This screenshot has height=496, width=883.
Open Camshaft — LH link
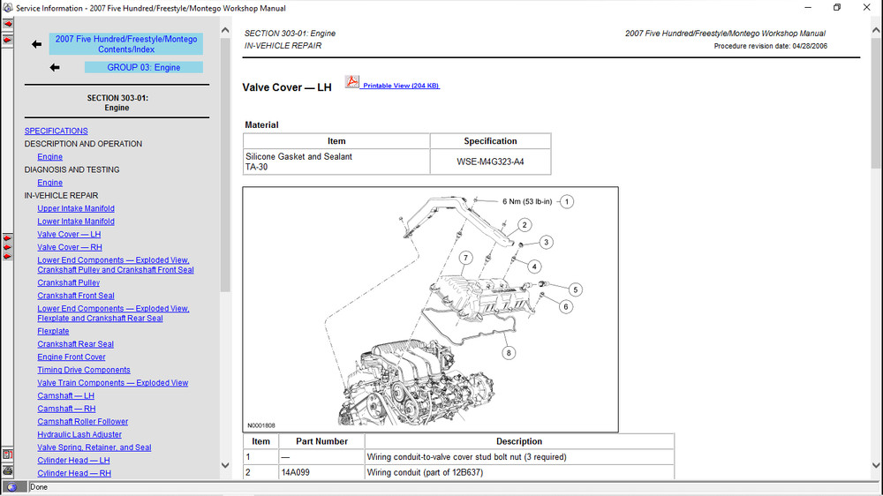coord(65,395)
